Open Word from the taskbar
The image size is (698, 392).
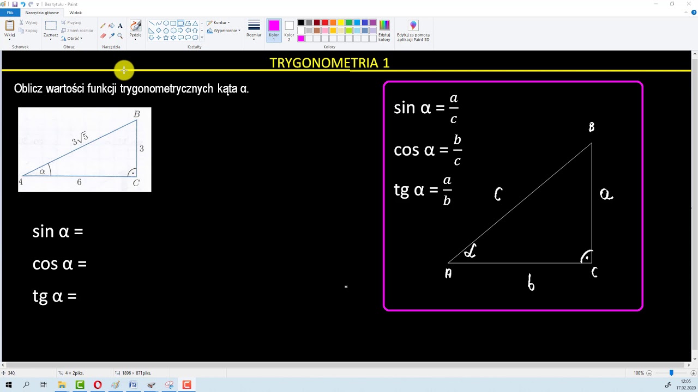pyautogui.click(x=133, y=385)
